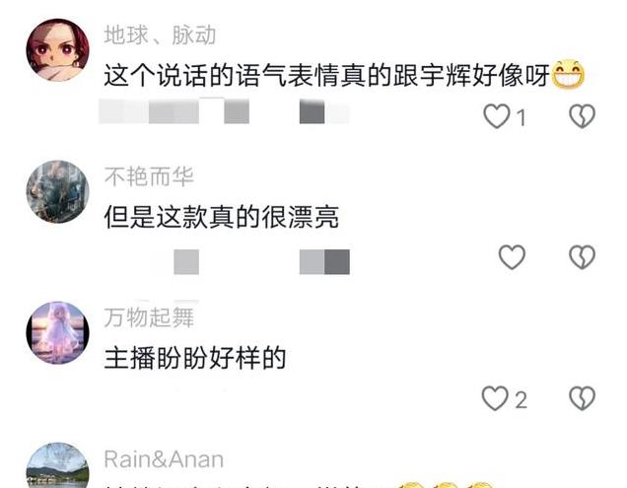The width and height of the screenshot is (627, 488).
Task: Select the comment 主播盼盼好样的
Action: tap(195, 359)
